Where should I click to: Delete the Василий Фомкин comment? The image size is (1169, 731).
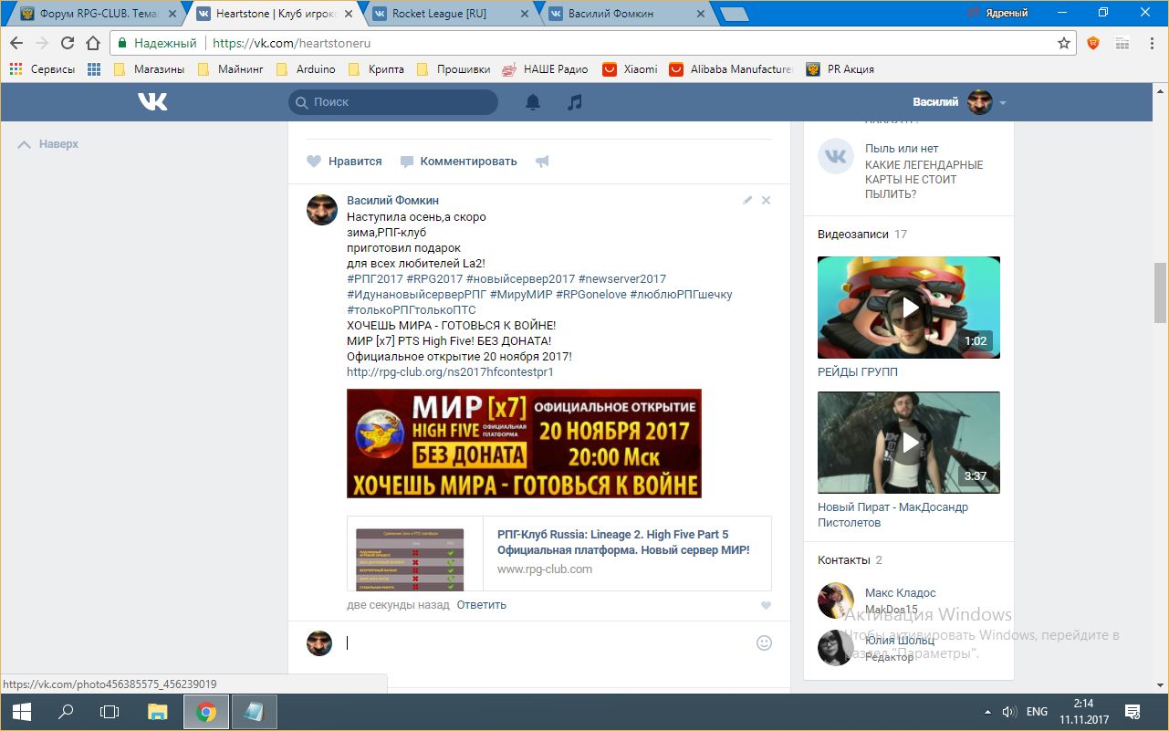click(767, 200)
